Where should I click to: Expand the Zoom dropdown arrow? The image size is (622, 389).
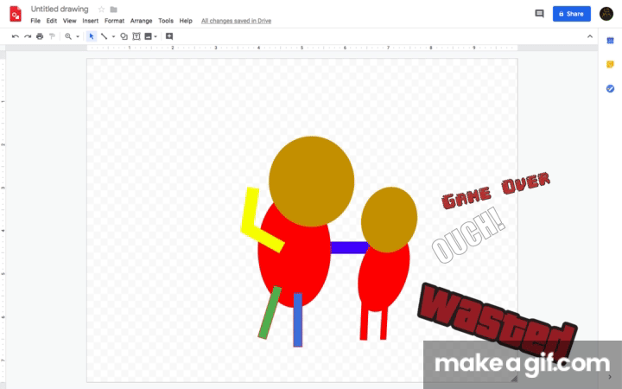pos(78,36)
